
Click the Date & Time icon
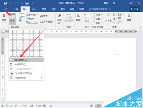pos(120,19)
